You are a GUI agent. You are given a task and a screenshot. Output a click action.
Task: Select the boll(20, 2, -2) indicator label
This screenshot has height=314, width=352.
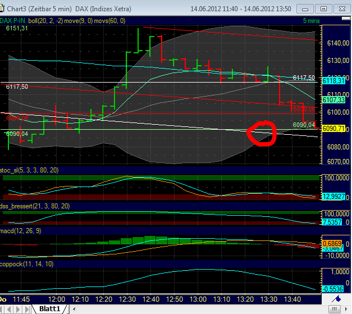[45, 21]
